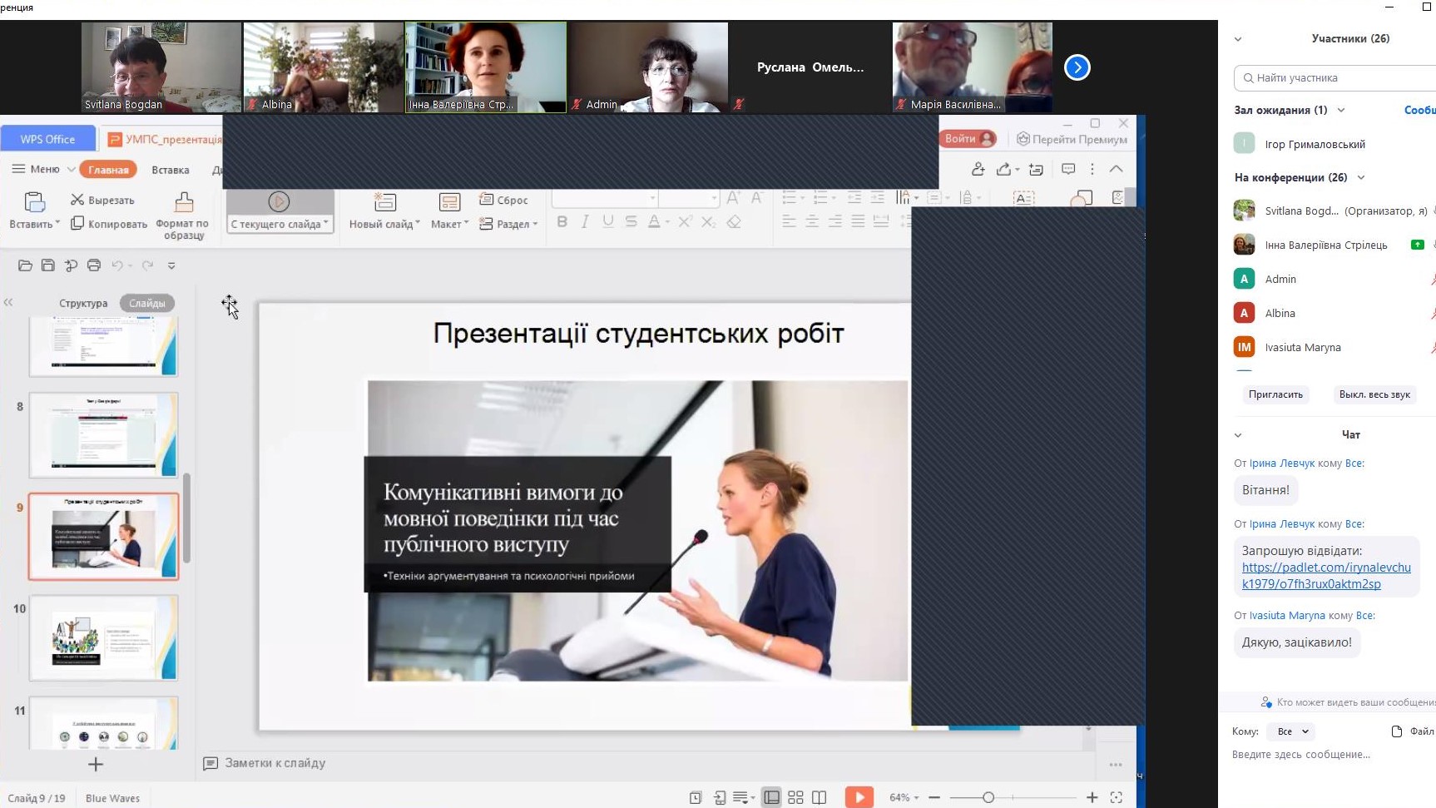Screen dimensions: 1436x808
Task: Collapse the На конференции participants list
Action: tap(1361, 177)
